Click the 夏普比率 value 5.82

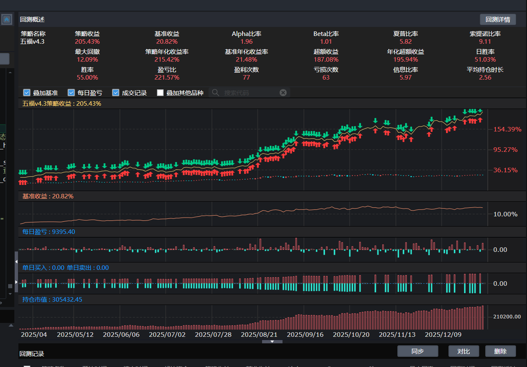click(x=406, y=41)
